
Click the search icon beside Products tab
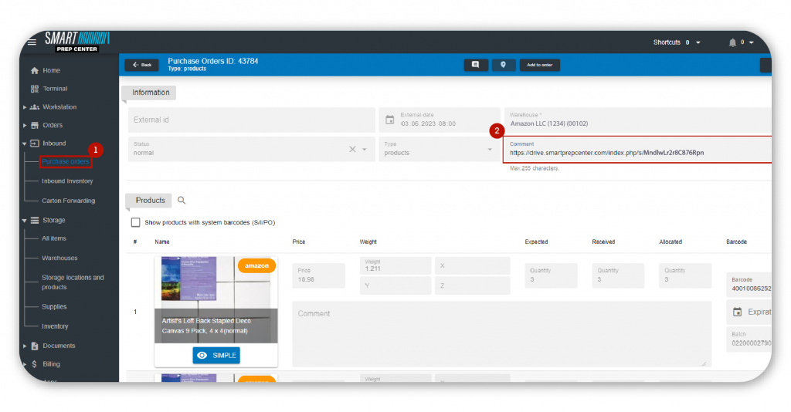182,201
